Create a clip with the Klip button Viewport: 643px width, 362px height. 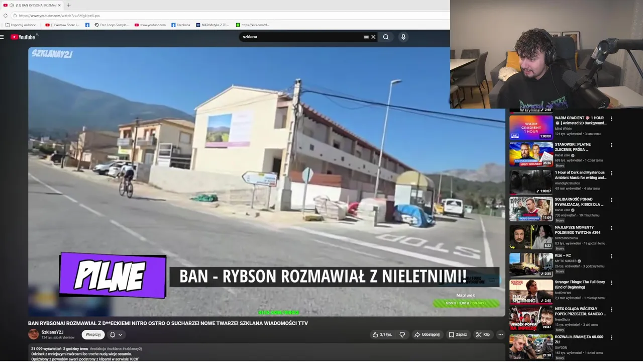coord(483,334)
